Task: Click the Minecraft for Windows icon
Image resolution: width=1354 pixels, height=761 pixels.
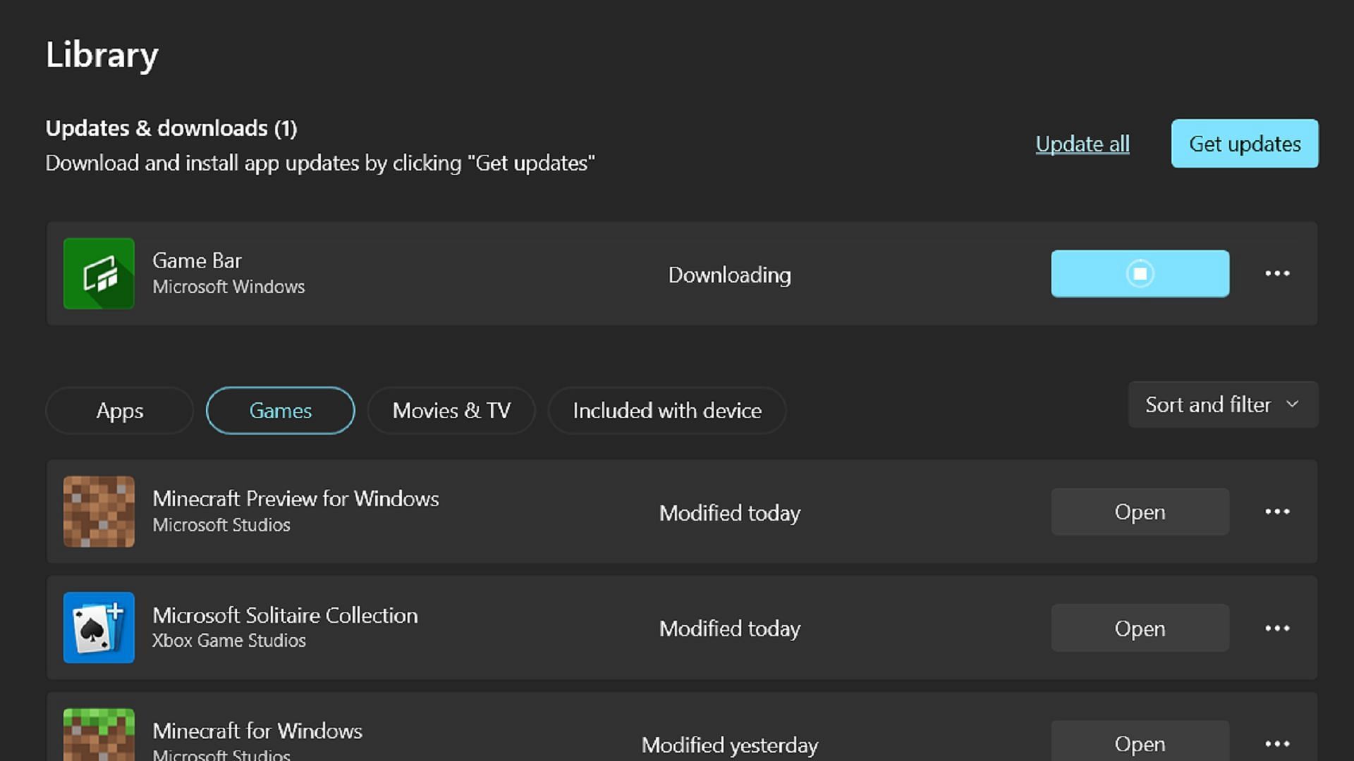Action: click(99, 734)
